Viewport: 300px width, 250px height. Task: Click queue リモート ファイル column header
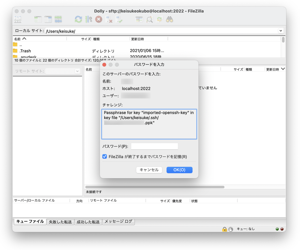coord(117,200)
